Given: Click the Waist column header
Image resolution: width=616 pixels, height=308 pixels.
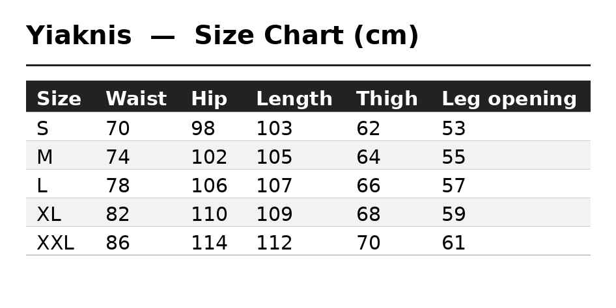Looking at the screenshot, I should point(136,98).
